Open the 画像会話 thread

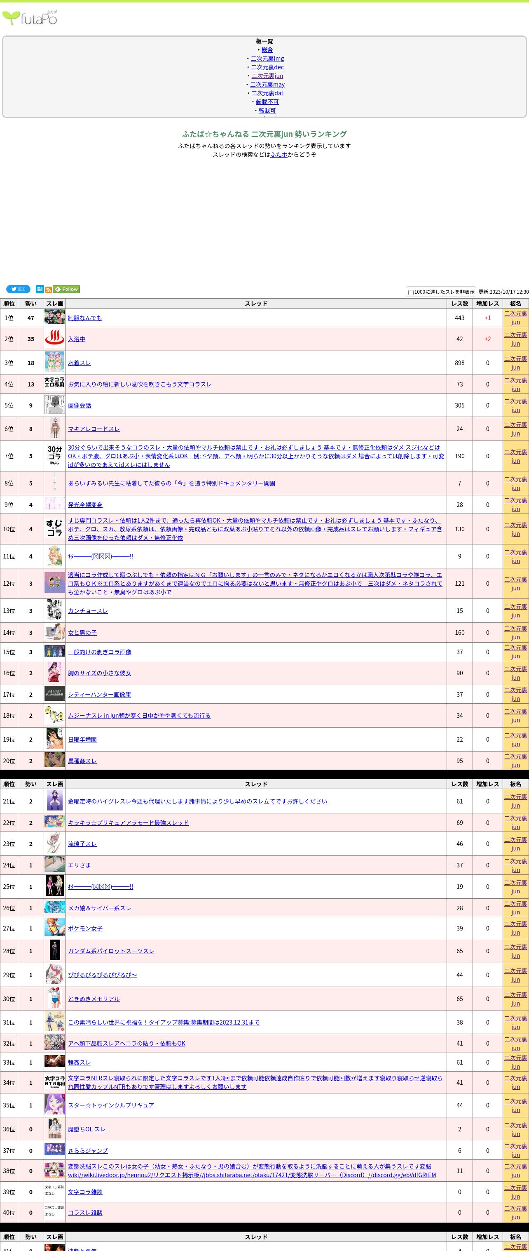(79, 405)
